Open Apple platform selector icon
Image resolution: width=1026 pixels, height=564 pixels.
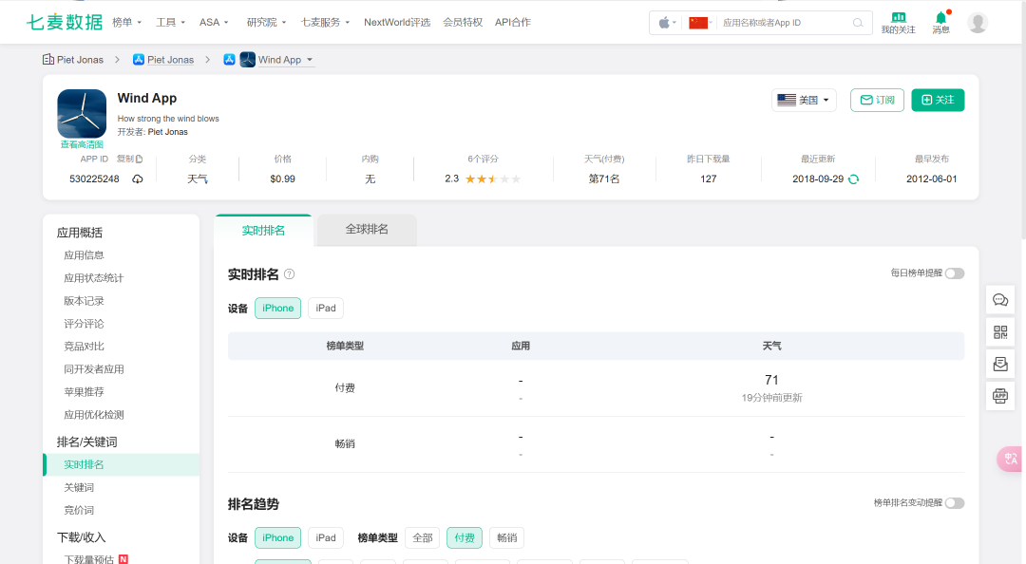tap(667, 23)
